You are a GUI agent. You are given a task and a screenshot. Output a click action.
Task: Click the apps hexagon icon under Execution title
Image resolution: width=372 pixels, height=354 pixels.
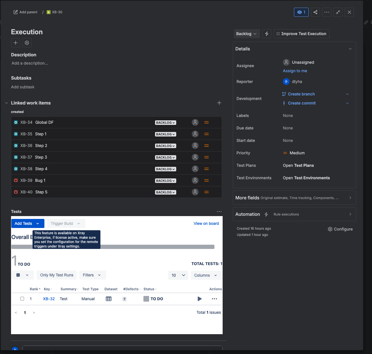27,43
